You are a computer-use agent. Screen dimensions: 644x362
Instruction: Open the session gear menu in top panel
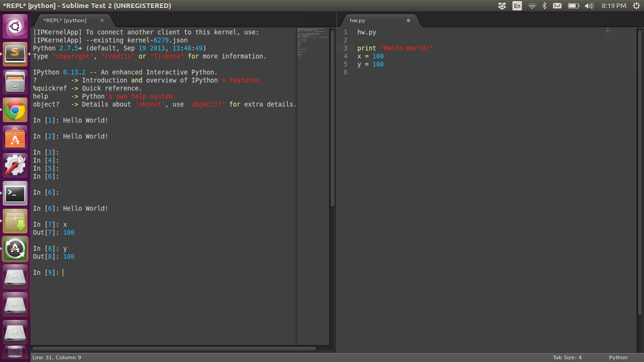click(636, 6)
